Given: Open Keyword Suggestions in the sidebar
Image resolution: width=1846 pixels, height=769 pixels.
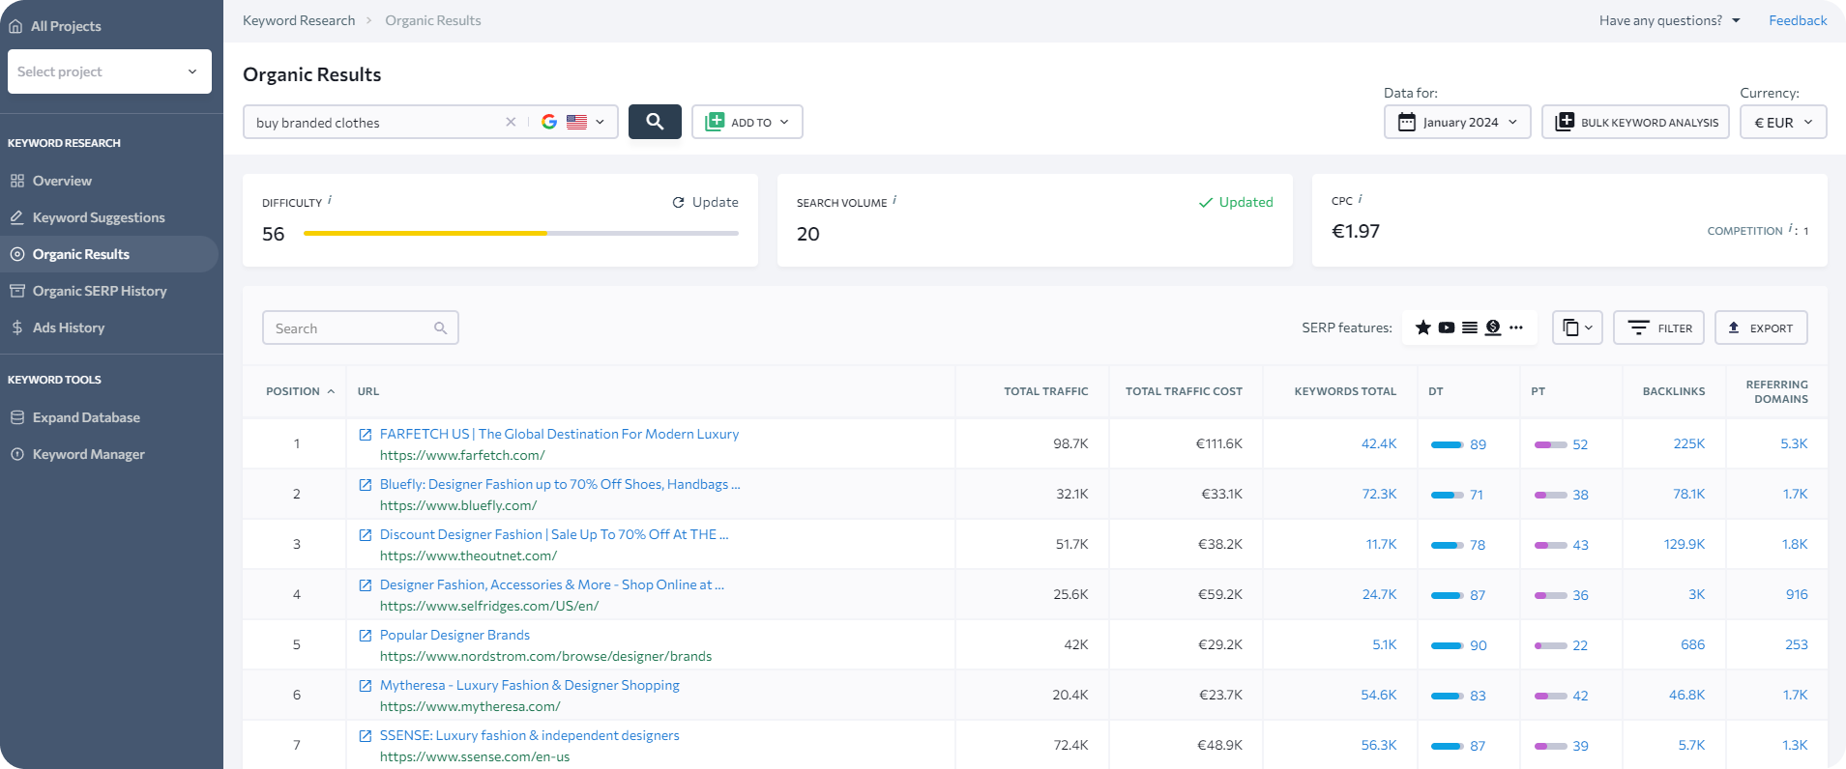Looking at the screenshot, I should [99, 217].
